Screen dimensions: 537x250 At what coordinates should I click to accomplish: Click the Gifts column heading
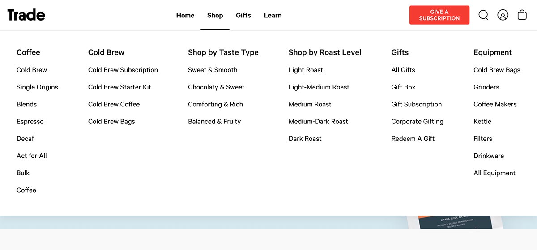pos(400,52)
